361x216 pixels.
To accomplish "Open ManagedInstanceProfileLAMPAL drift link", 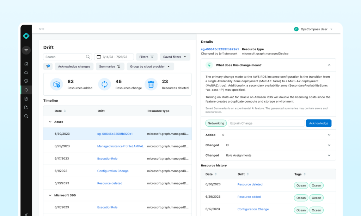I will pos(120,146).
